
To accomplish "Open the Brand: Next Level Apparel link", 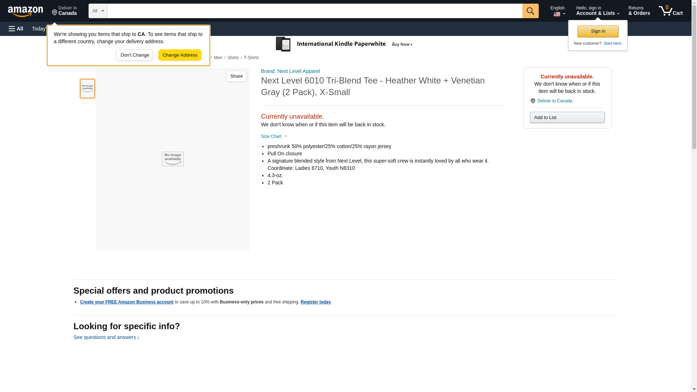I will (290, 71).
